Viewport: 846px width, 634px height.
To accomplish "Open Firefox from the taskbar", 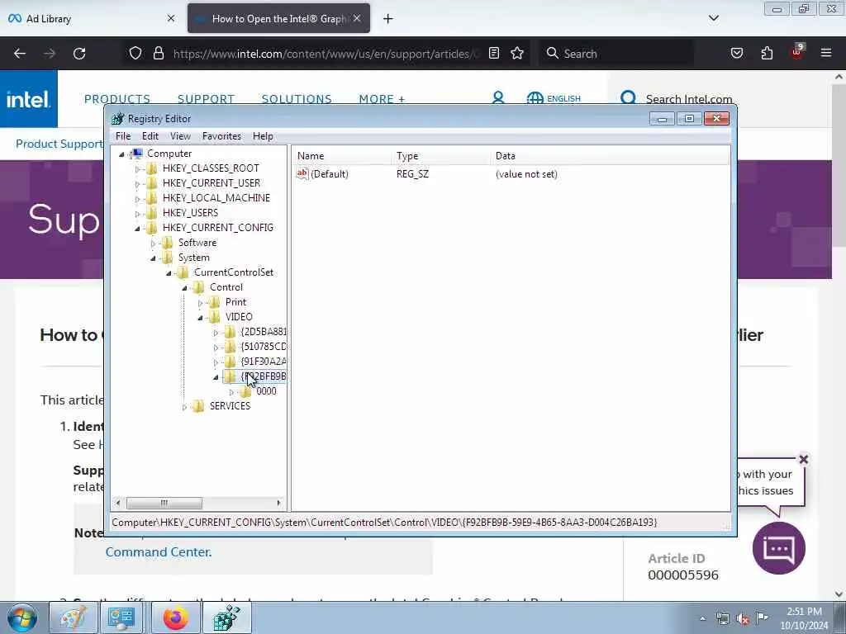I will pos(175,617).
